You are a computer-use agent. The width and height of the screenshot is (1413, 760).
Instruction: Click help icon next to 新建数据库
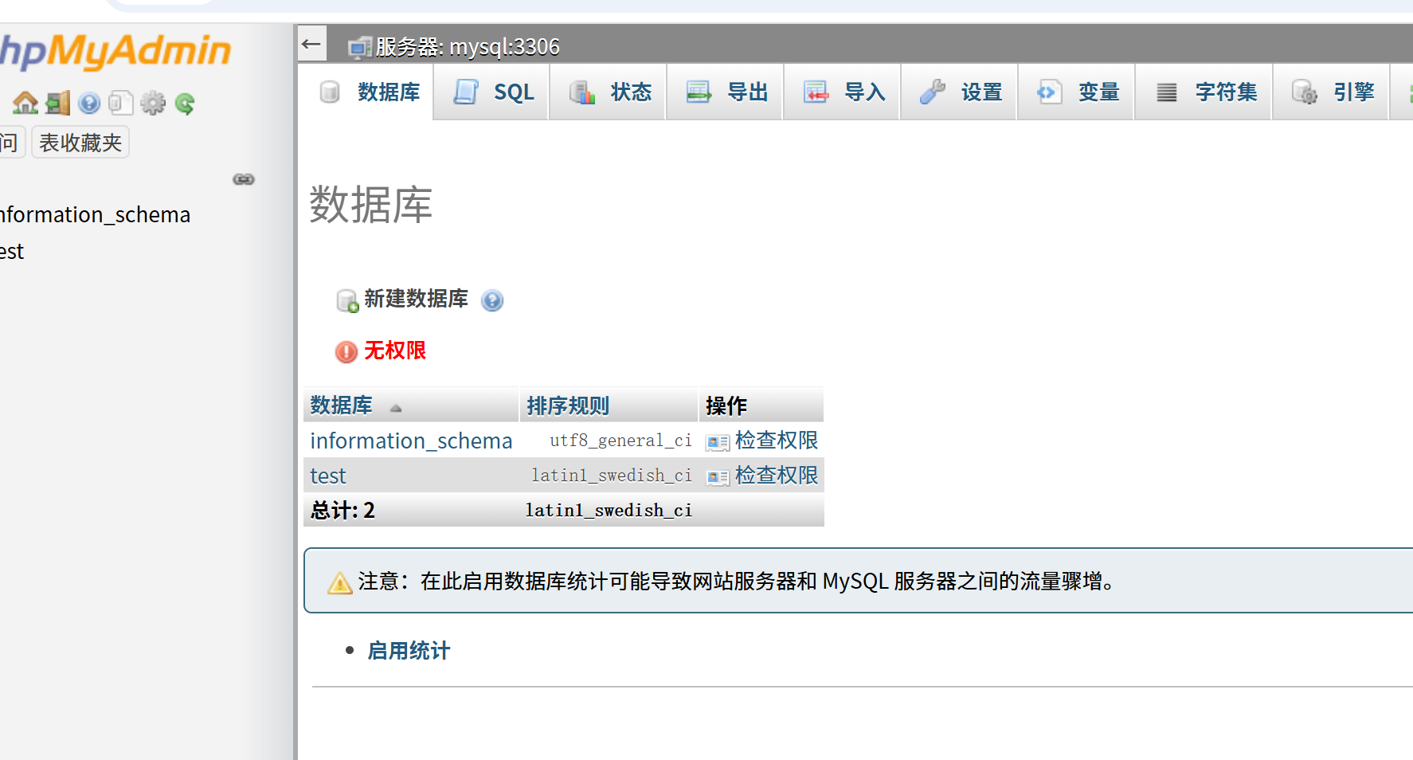click(492, 300)
